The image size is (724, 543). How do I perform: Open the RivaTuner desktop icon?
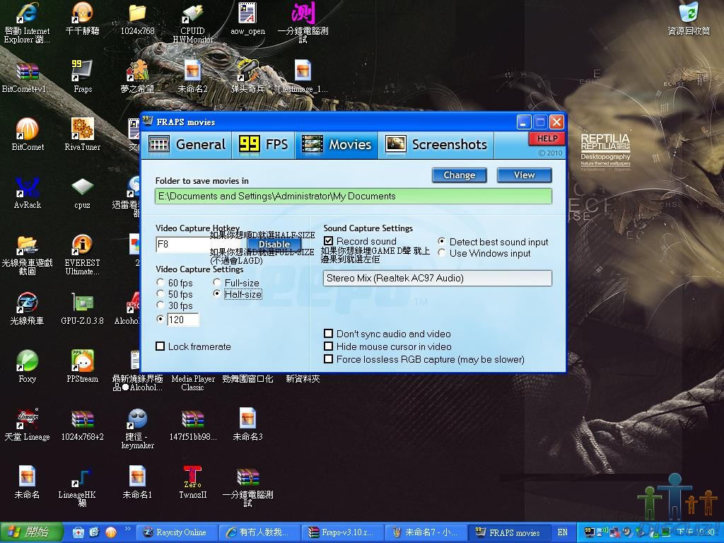click(82, 130)
